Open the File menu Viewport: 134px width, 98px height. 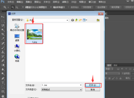pos(10,2)
